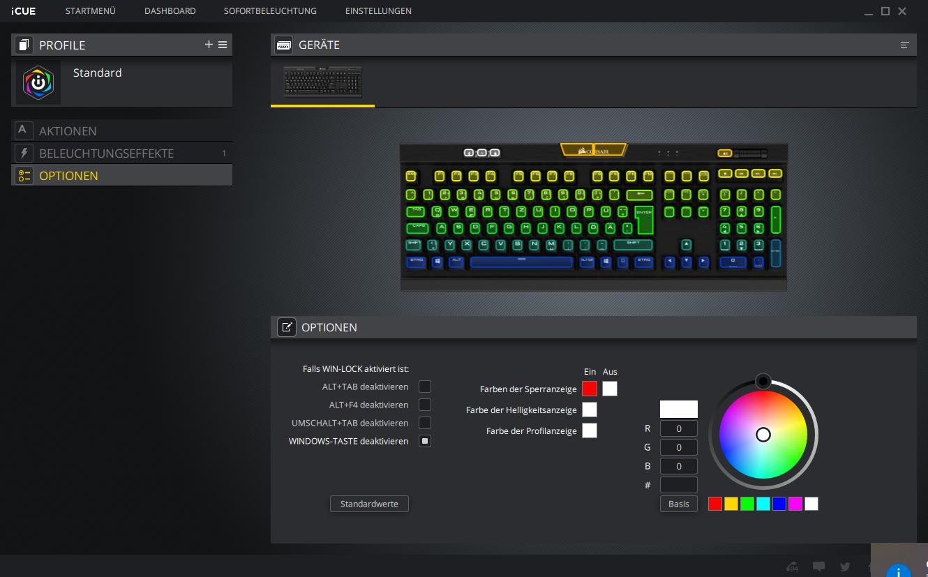Pick the Sperranzeige Aus white swatch
The image size is (928, 577).
click(x=610, y=389)
